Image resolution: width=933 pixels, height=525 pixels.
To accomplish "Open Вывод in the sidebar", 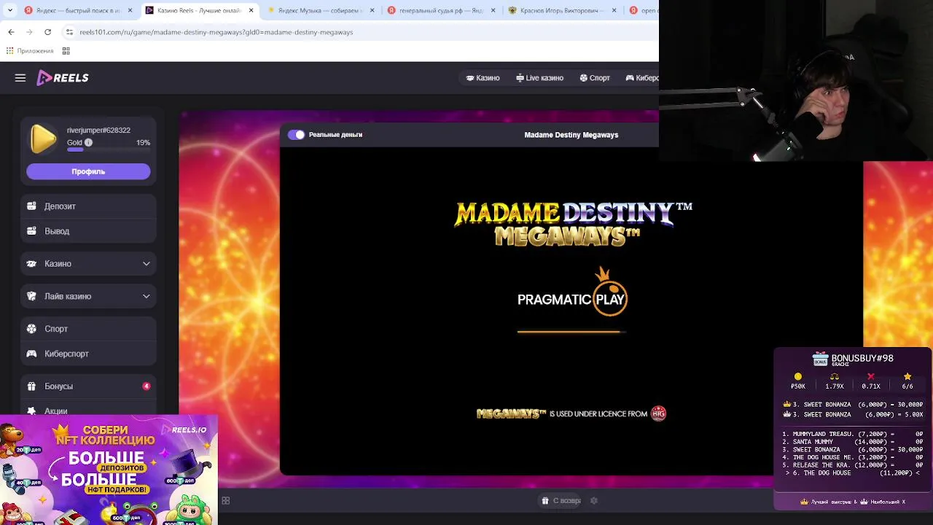I will pyautogui.click(x=88, y=231).
